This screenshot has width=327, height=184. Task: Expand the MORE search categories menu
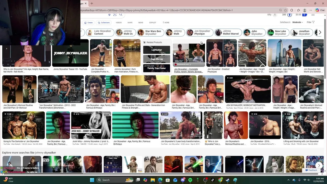pyautogui.click(x=166, y=22)
